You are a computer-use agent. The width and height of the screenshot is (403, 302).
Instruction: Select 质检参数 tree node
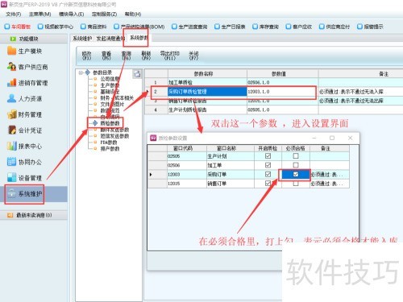(110, 123)
